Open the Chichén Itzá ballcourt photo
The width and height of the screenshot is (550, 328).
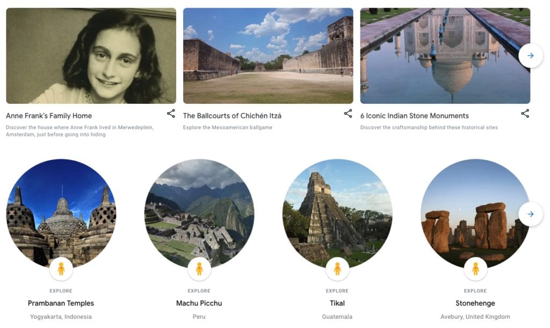(x=268, y=55)
